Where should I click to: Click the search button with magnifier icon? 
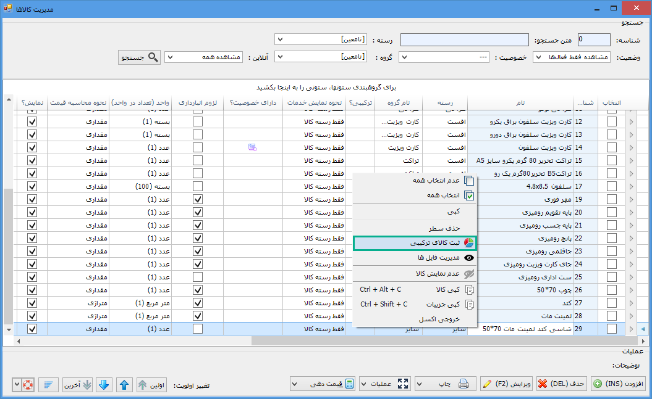[x=139, y=57]
